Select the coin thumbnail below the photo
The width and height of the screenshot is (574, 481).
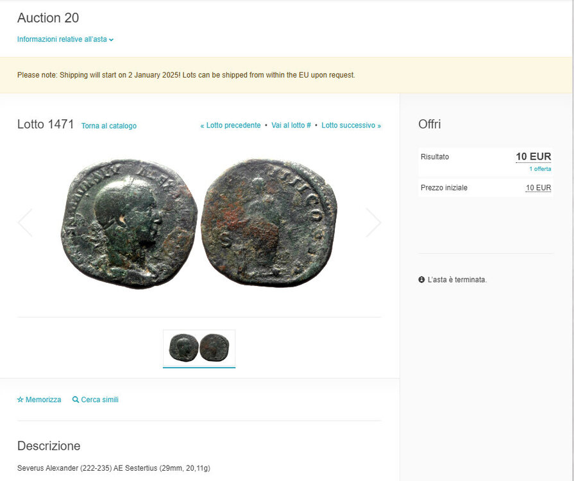(199, 348)
